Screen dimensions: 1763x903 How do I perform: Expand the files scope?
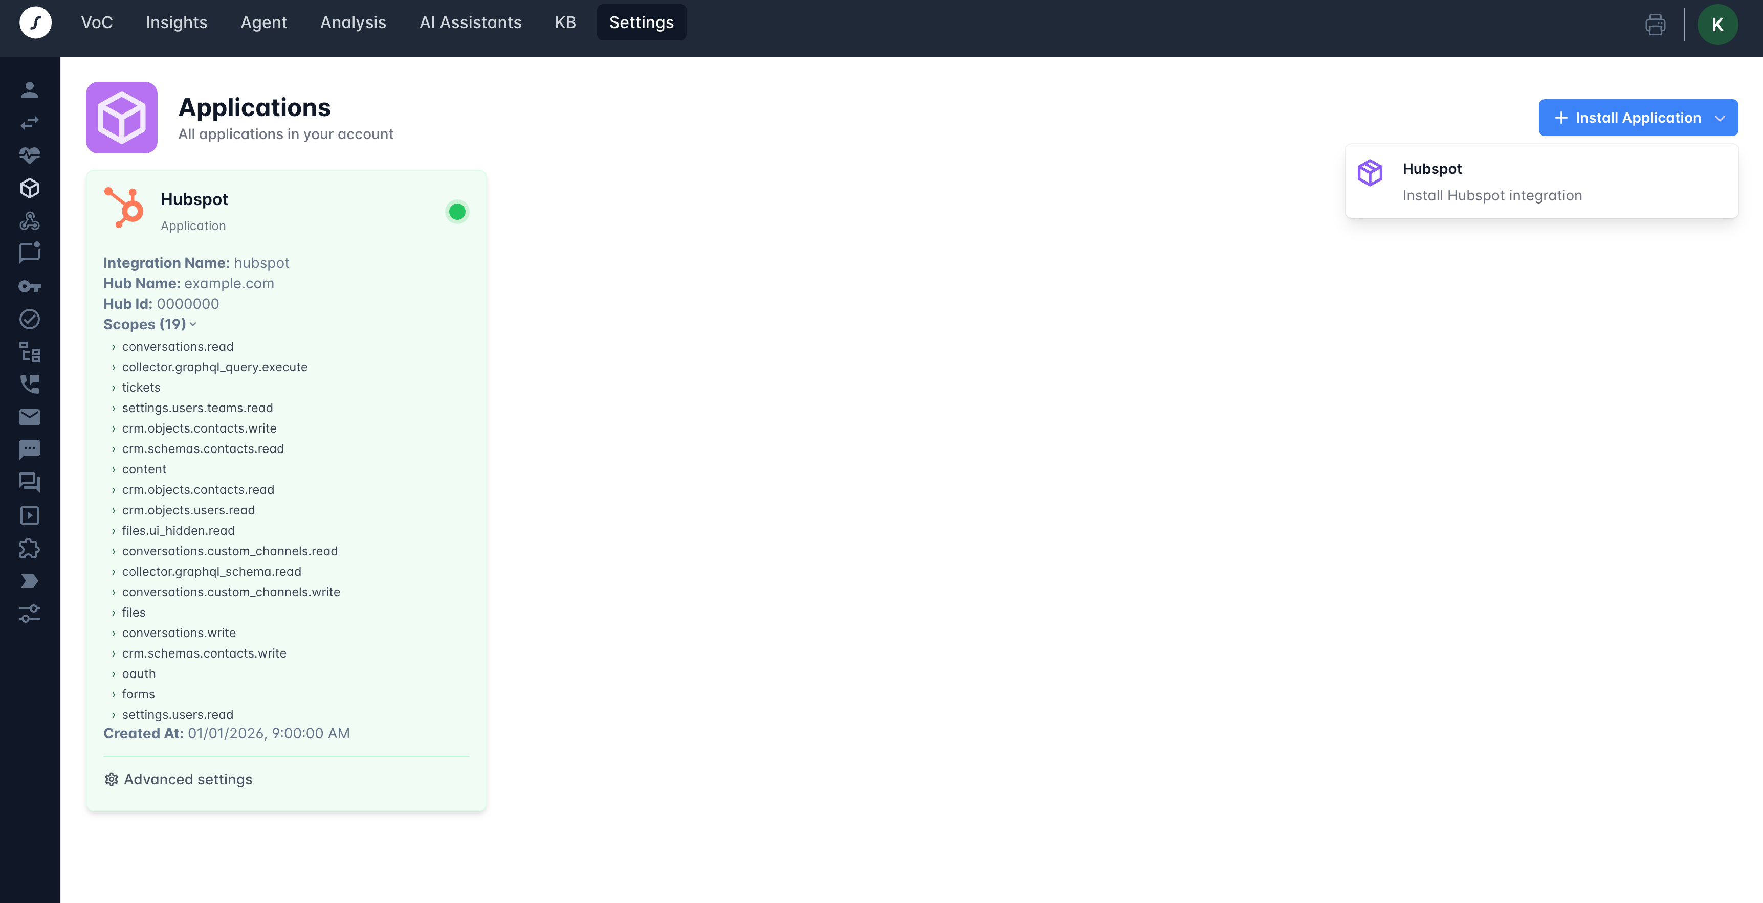(x=128, y=613)
